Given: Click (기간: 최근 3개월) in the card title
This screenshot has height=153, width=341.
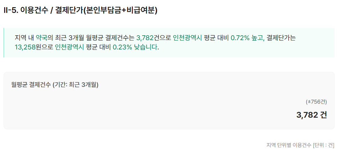Looking at the screenshot, I should point(75,85).
